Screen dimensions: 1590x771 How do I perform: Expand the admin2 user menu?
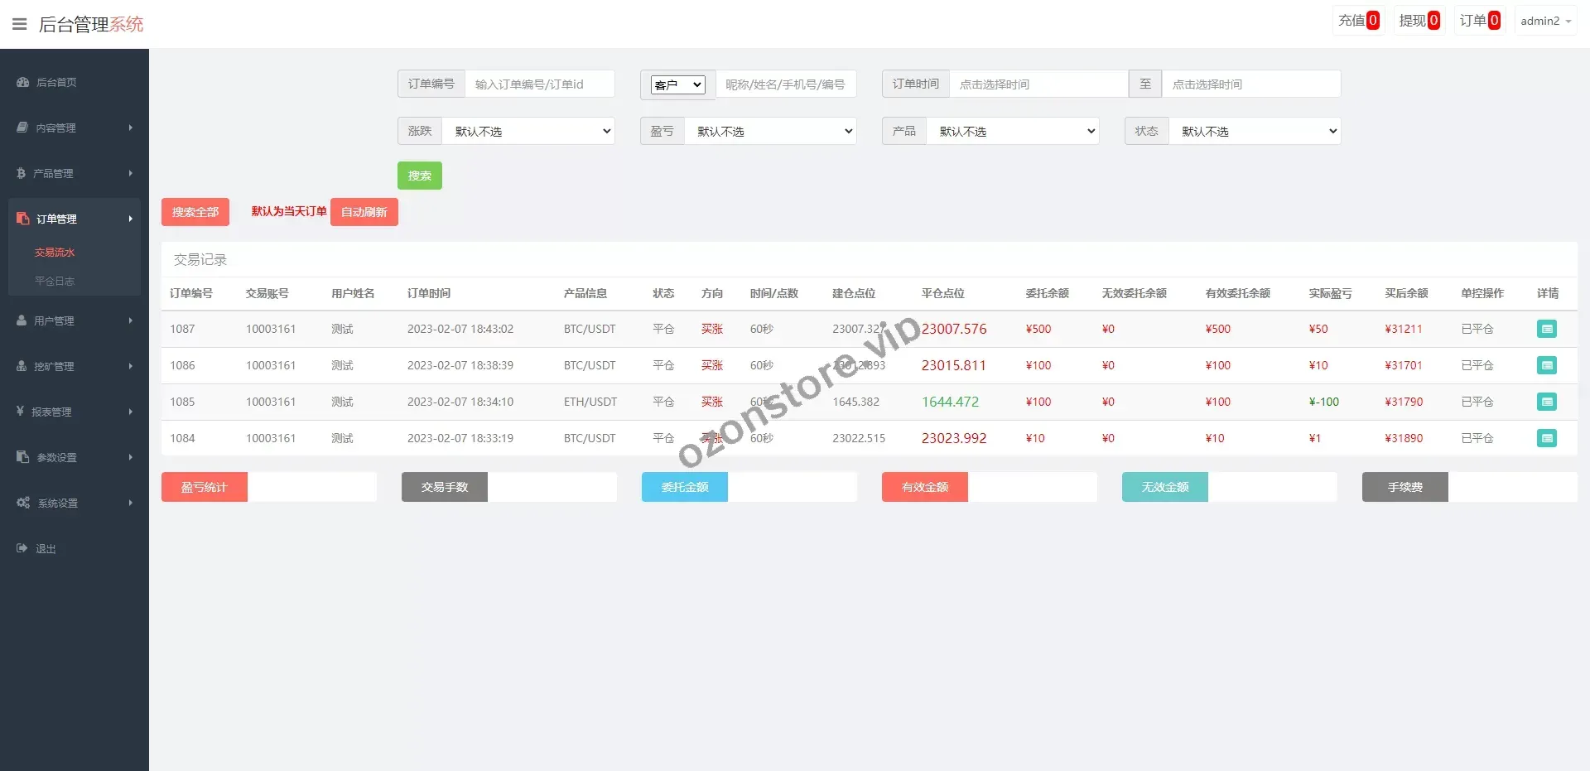[1544, 21]
